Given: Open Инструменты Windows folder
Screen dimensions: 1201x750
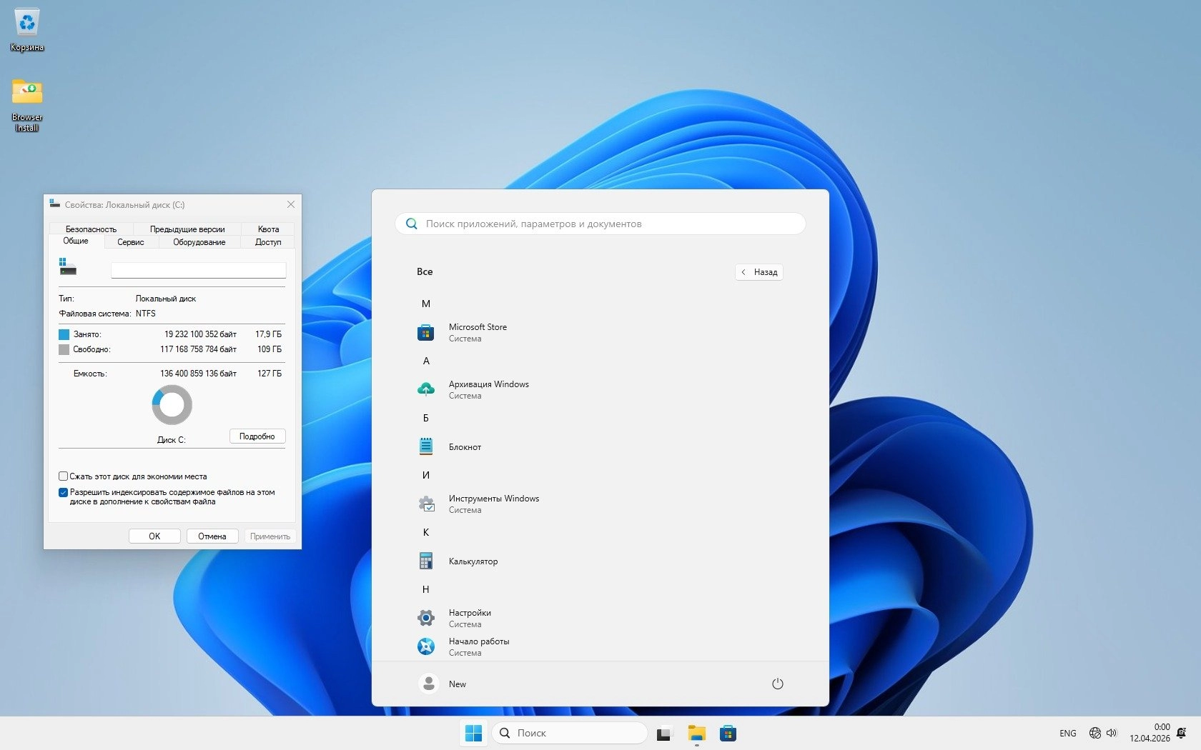Looking at the screenshot, I should [x=493, y=504].
